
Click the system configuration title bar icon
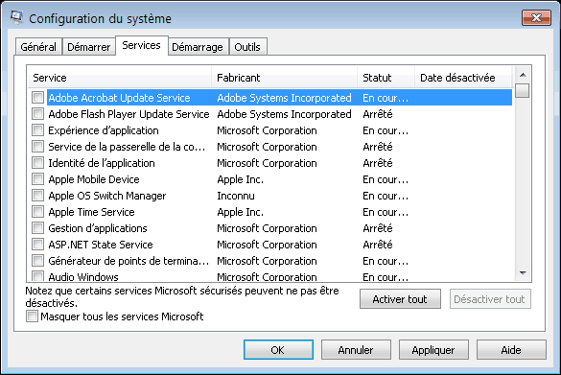pyautogui.click(x=16, y=17)
